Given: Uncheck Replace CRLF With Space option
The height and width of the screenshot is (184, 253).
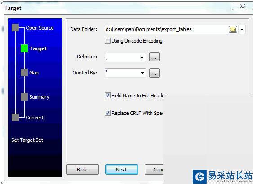Looking at the screenshot, I should 107,113.
